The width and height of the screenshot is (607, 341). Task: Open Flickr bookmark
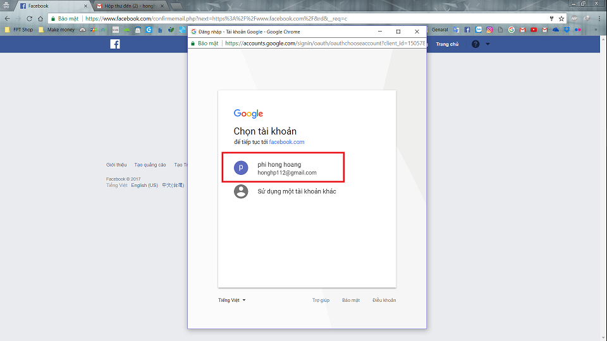tap(578, 30)
